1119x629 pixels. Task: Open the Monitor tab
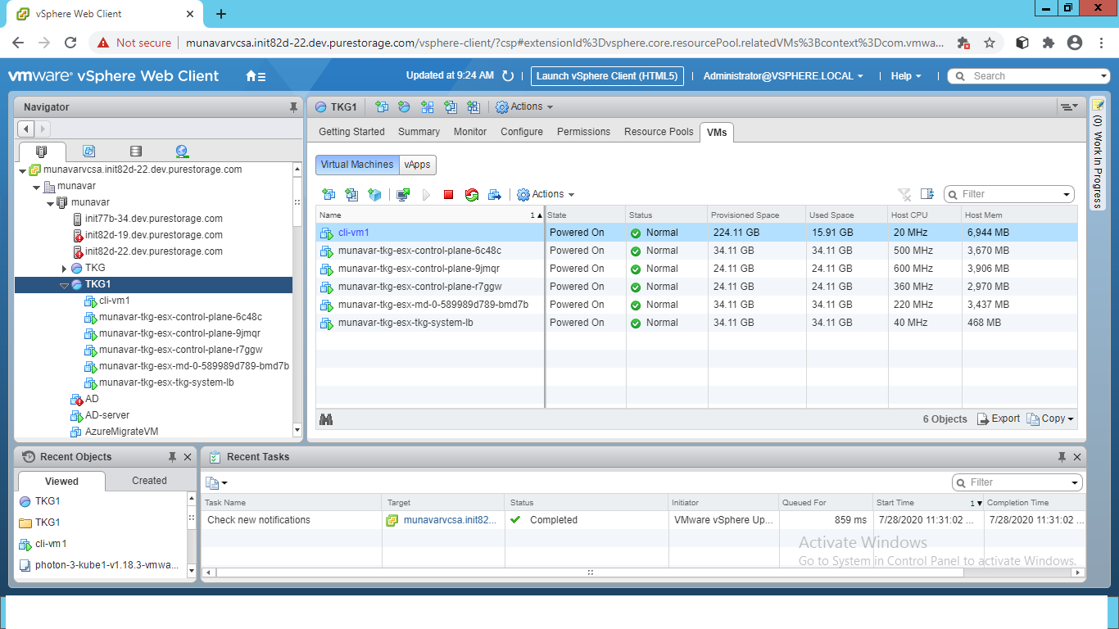click(x=470, y=132)
